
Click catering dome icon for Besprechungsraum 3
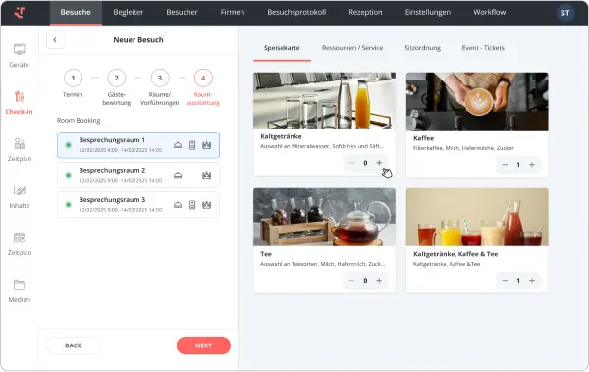178,205
